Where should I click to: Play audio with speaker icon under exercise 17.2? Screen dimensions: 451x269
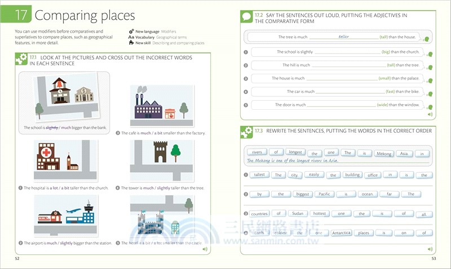430,114
